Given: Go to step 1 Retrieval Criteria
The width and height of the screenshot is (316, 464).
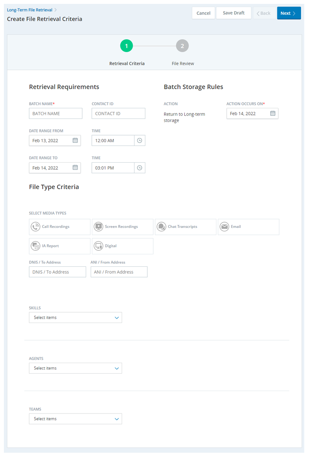Looking at the screenshot, I should click(x=126, y=46).
